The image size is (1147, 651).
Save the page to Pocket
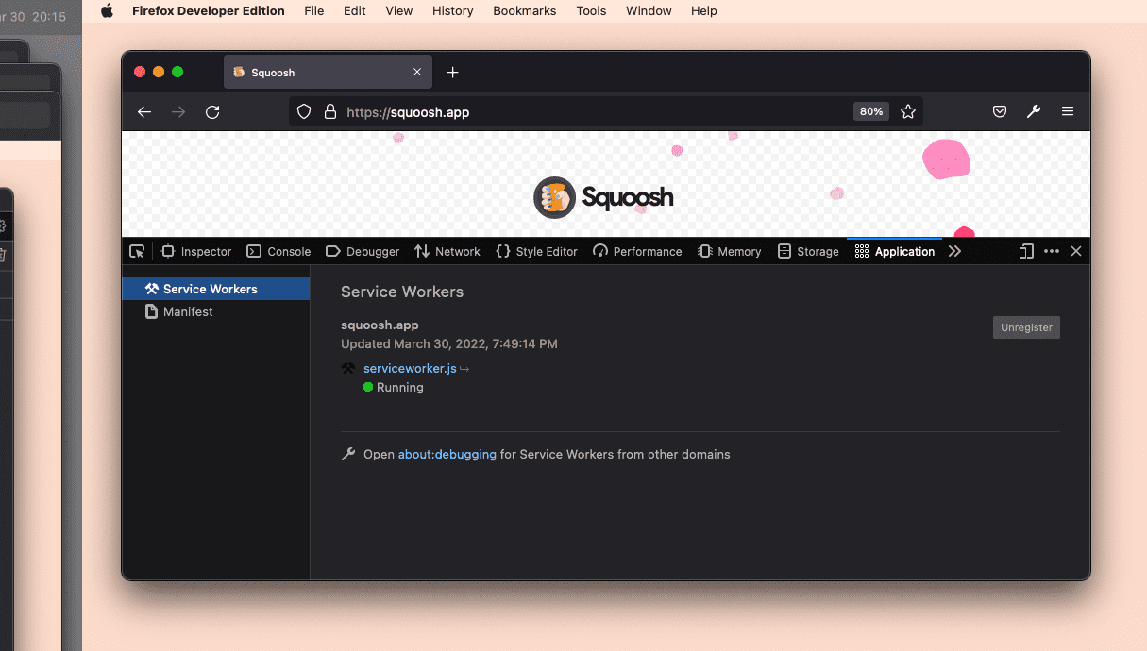point(999,111)
